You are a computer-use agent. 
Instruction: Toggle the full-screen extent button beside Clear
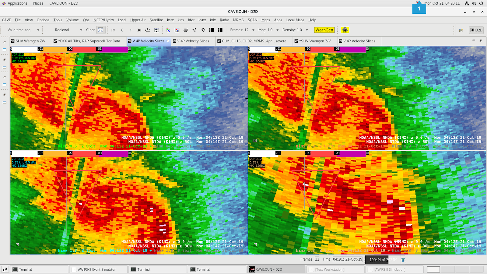[x=100, y=30]
